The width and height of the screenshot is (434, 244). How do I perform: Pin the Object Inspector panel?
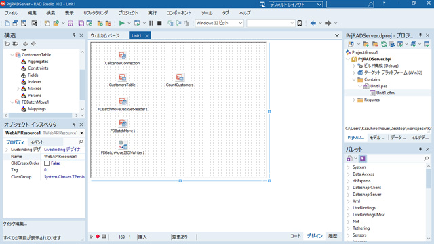tap(74, 125)
